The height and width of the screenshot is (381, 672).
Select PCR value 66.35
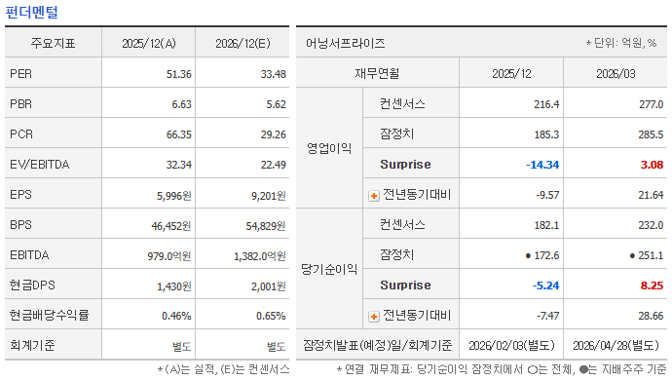pos(179,134)
